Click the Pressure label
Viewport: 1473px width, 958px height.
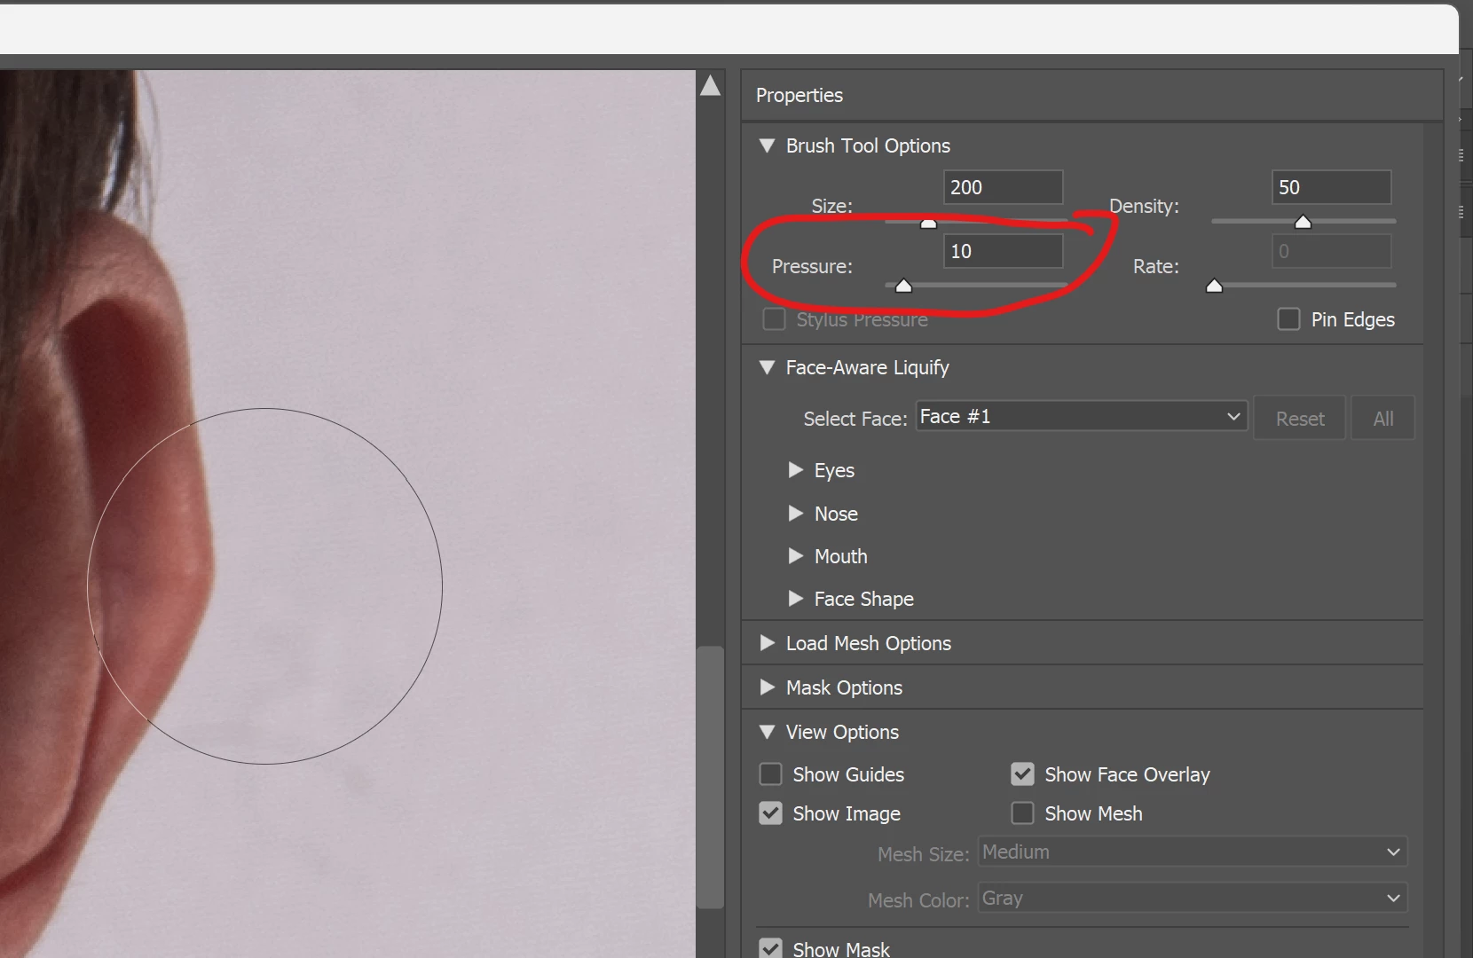click(812, 266)
